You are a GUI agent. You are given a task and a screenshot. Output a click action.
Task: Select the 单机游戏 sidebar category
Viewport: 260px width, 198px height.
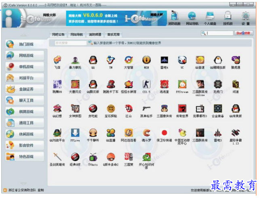coord(25,67)
